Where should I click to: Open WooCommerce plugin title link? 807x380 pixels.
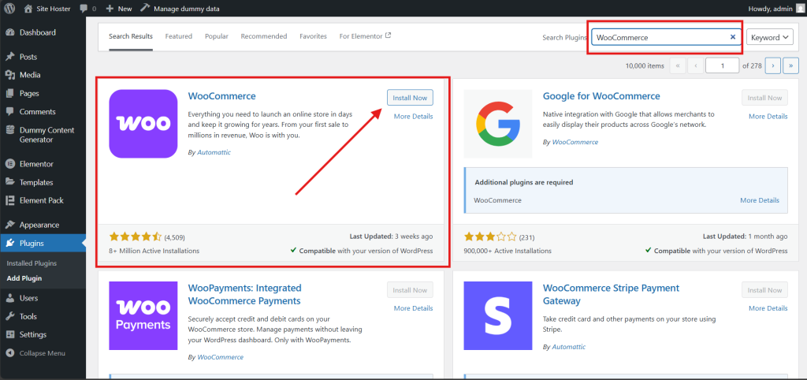click(x=221, y=96)
